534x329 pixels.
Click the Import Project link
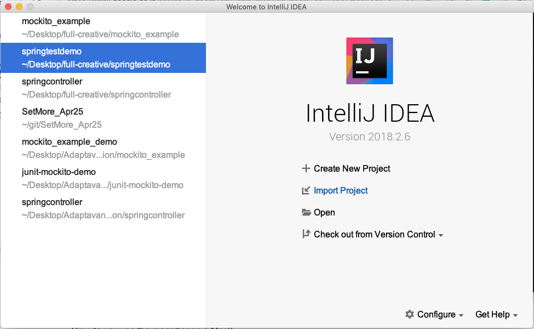tap(342, 190)
